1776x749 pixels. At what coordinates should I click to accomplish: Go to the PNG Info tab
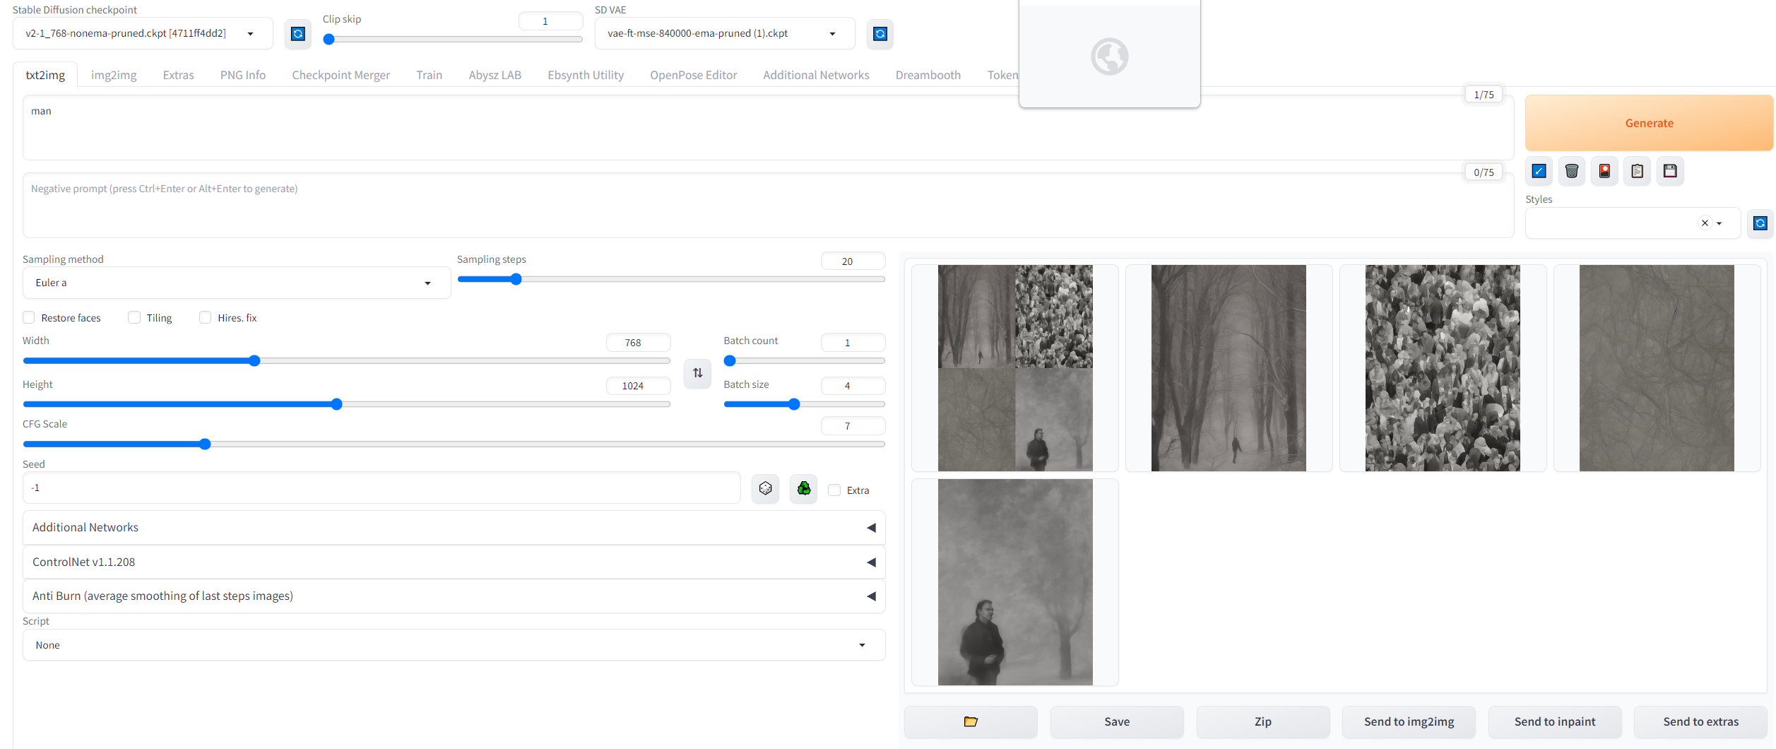point(243,76)
